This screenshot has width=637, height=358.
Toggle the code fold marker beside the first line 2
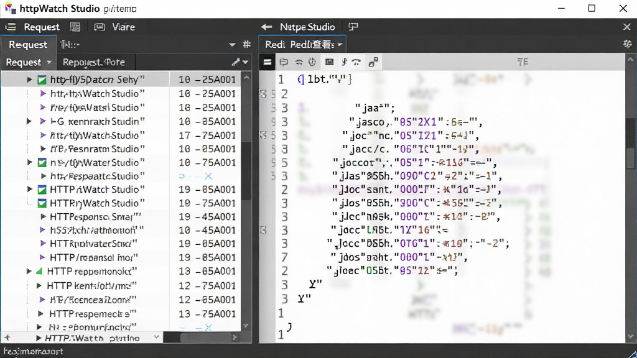[263, 94]
